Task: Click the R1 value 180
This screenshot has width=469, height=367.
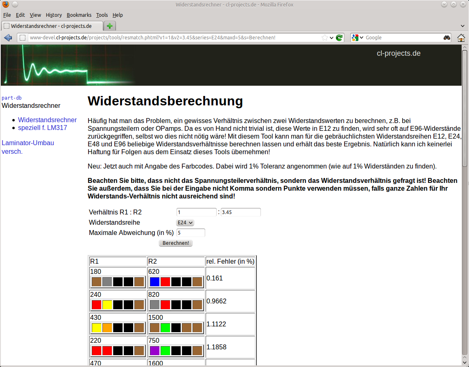Action: tap(95, 271)
